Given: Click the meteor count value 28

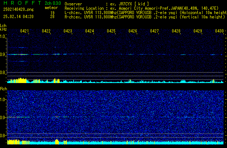Looking at the screenshot, I should click(52, 17).
